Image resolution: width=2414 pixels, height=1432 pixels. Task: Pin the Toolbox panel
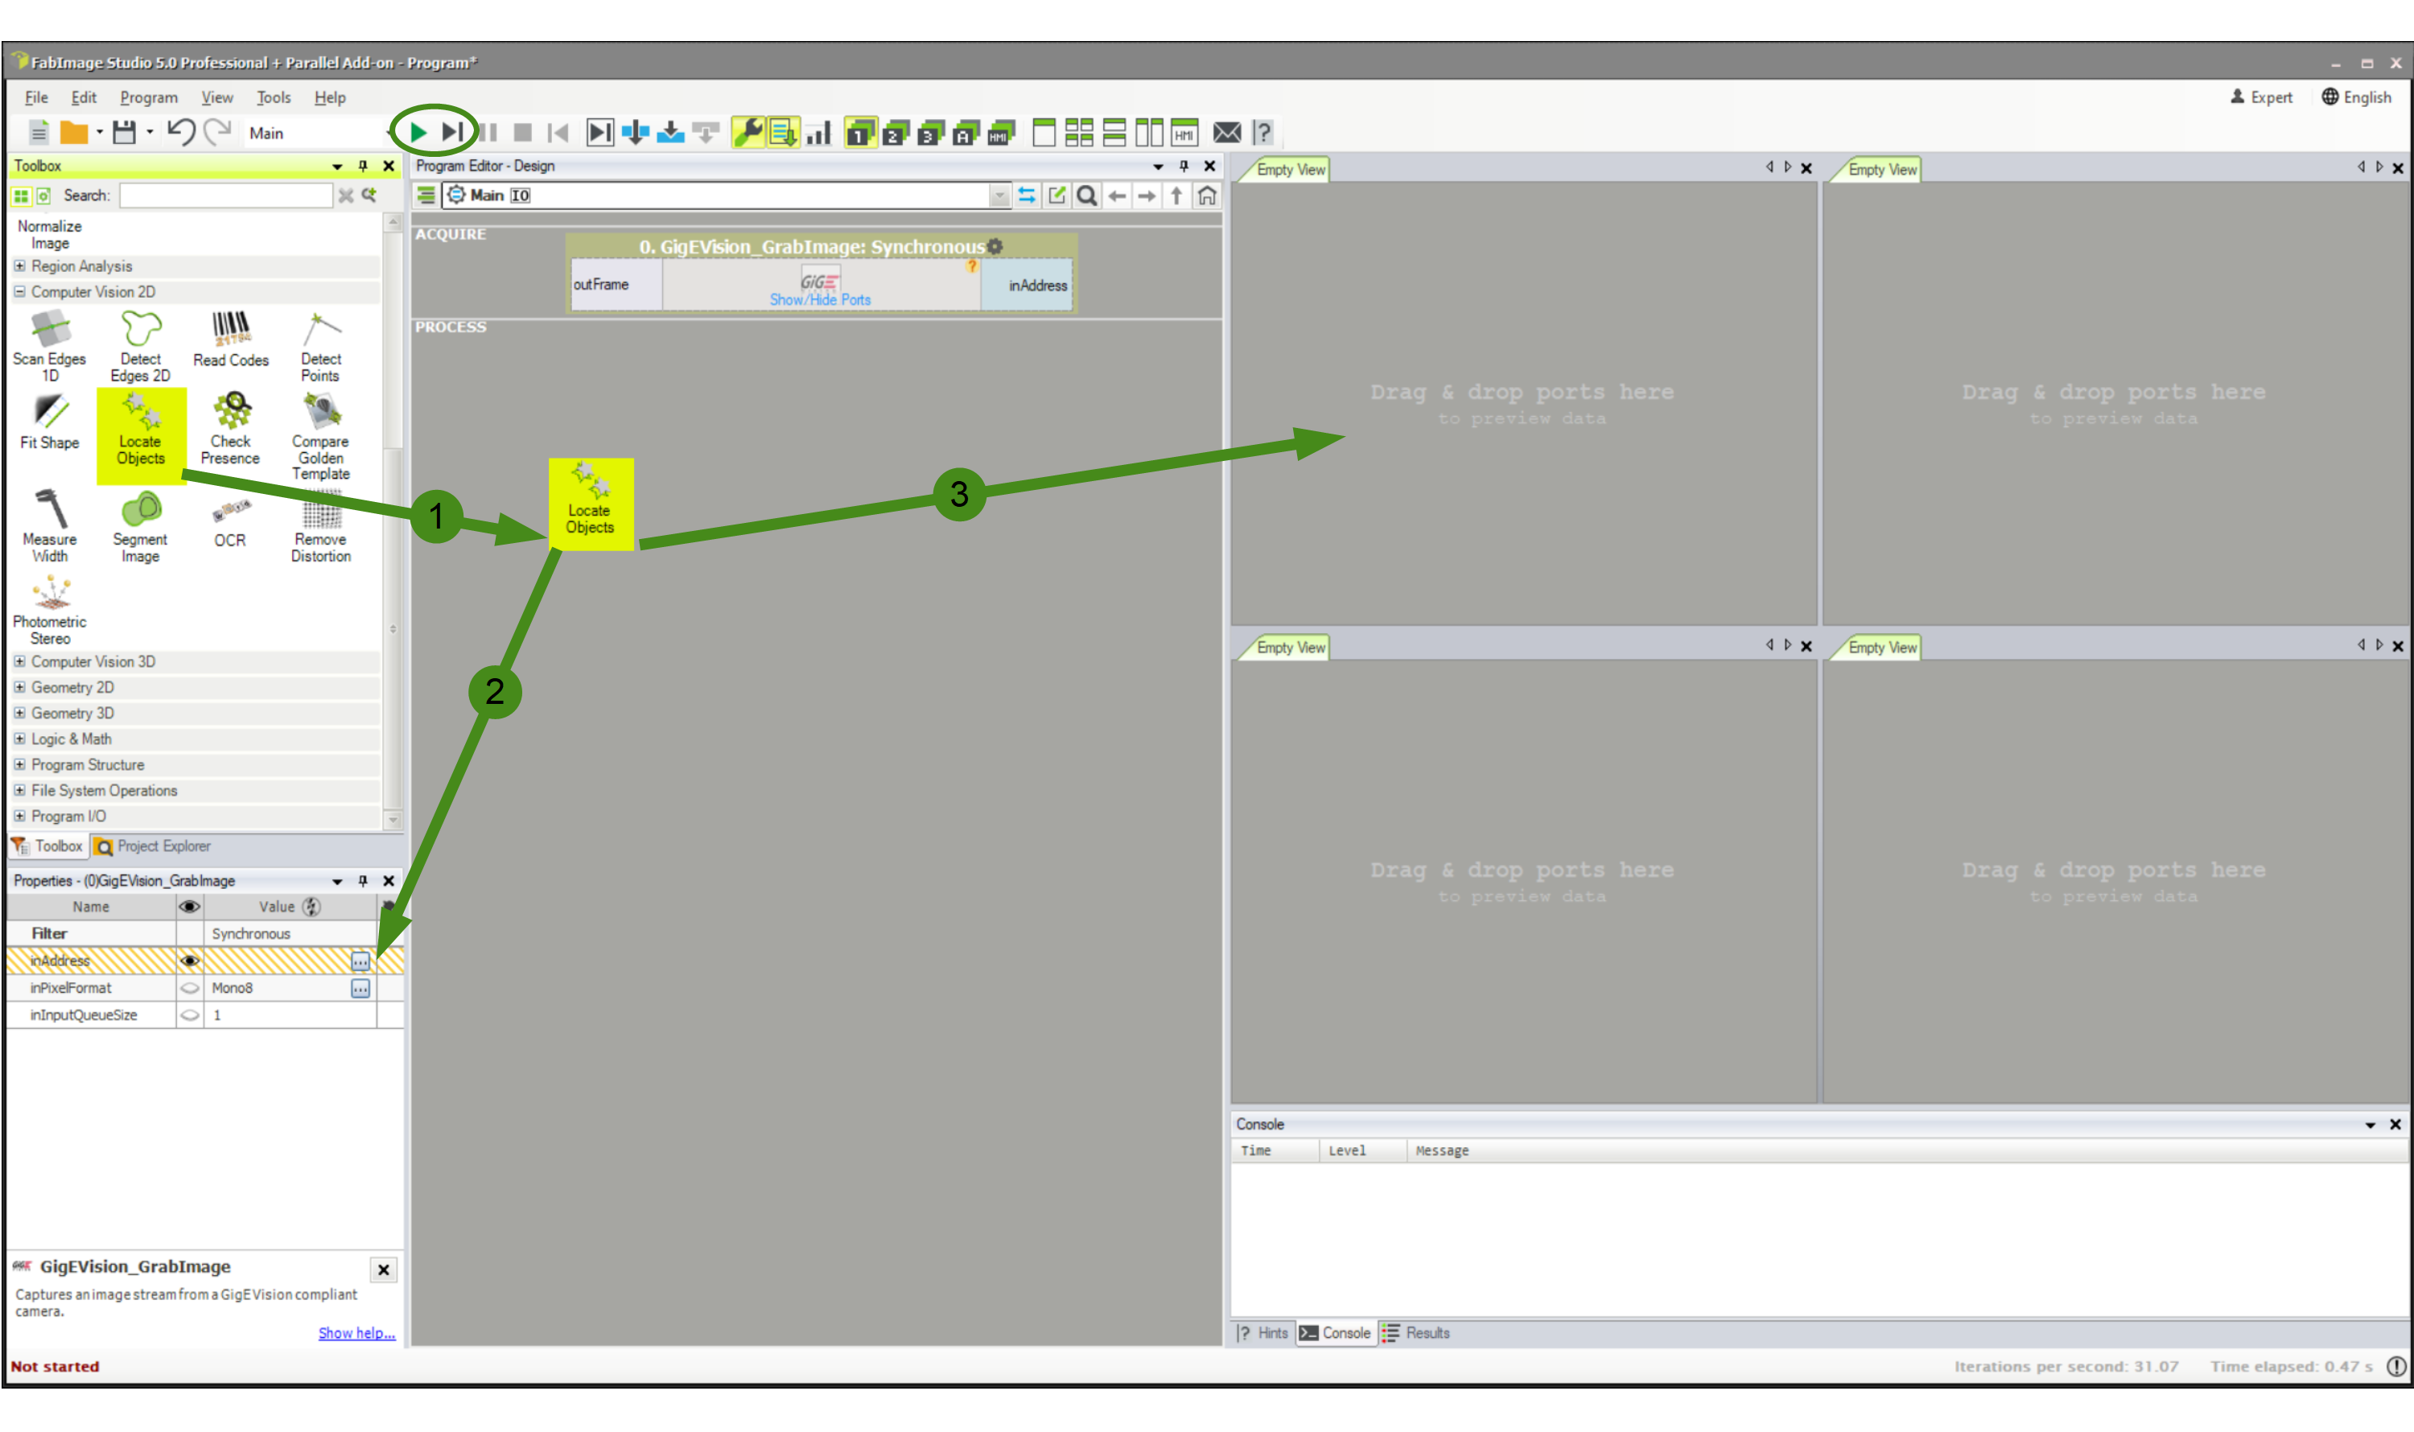point(363,166)
